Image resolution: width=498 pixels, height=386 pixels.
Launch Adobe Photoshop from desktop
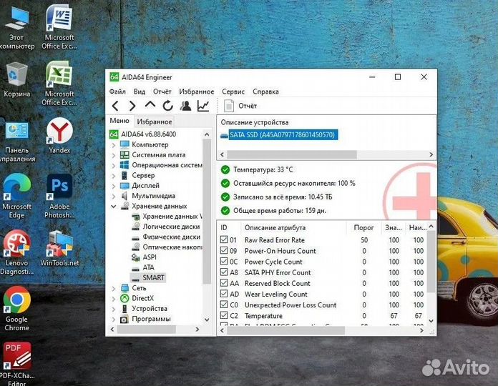coord(59,196)
